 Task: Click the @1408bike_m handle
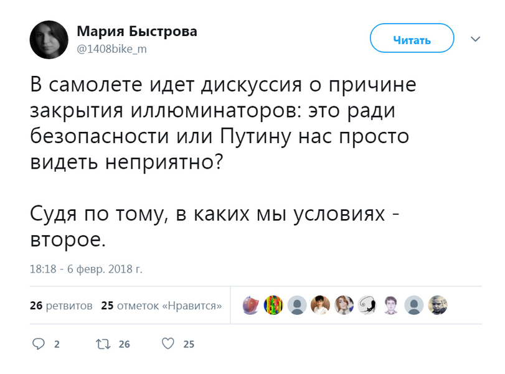[111, 49]
